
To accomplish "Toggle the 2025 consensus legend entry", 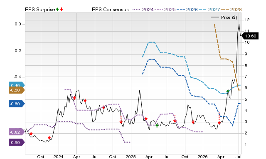I will coord(165,10).
